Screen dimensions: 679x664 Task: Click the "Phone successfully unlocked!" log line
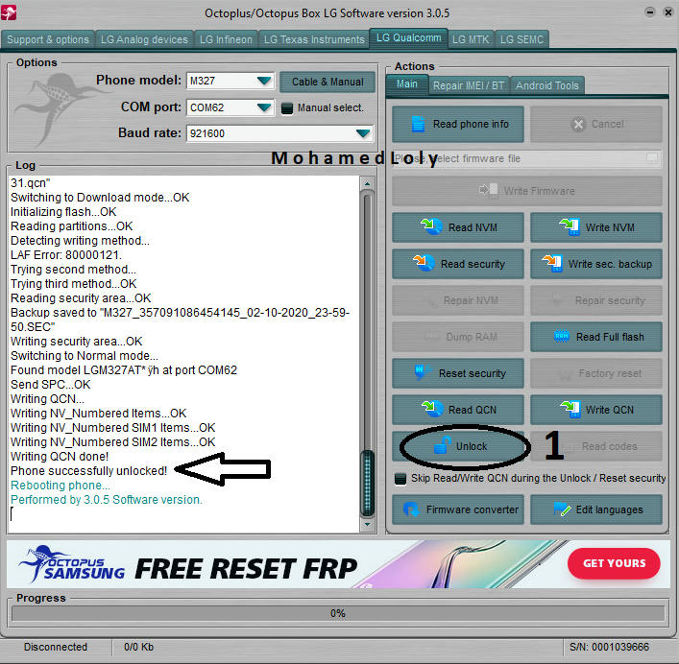(88, 470)
